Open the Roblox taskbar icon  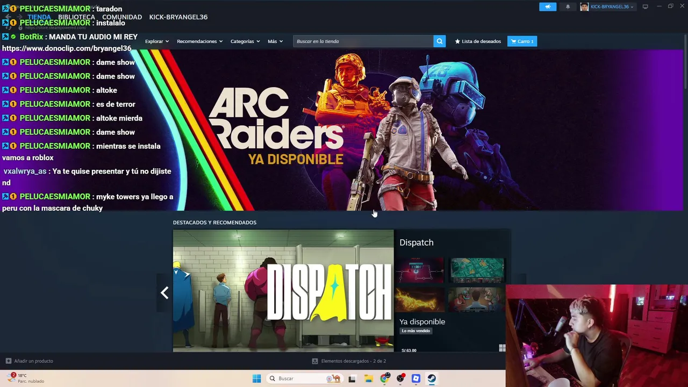pyautogui.click(x=416, y=378)
